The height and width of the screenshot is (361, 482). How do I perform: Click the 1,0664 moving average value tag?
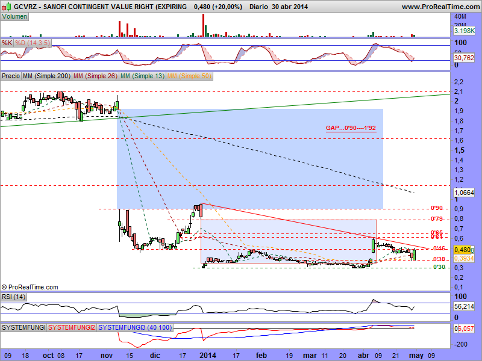click(x=464, y=193)
